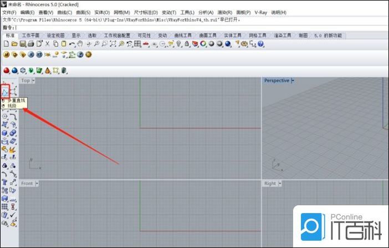Open the 曲线(C) menu

click(x=64, y=12)
